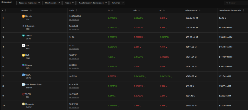248x110 pixels.
Task: Select the Lido Staked Ether name
Action: [x=34, y=85]
